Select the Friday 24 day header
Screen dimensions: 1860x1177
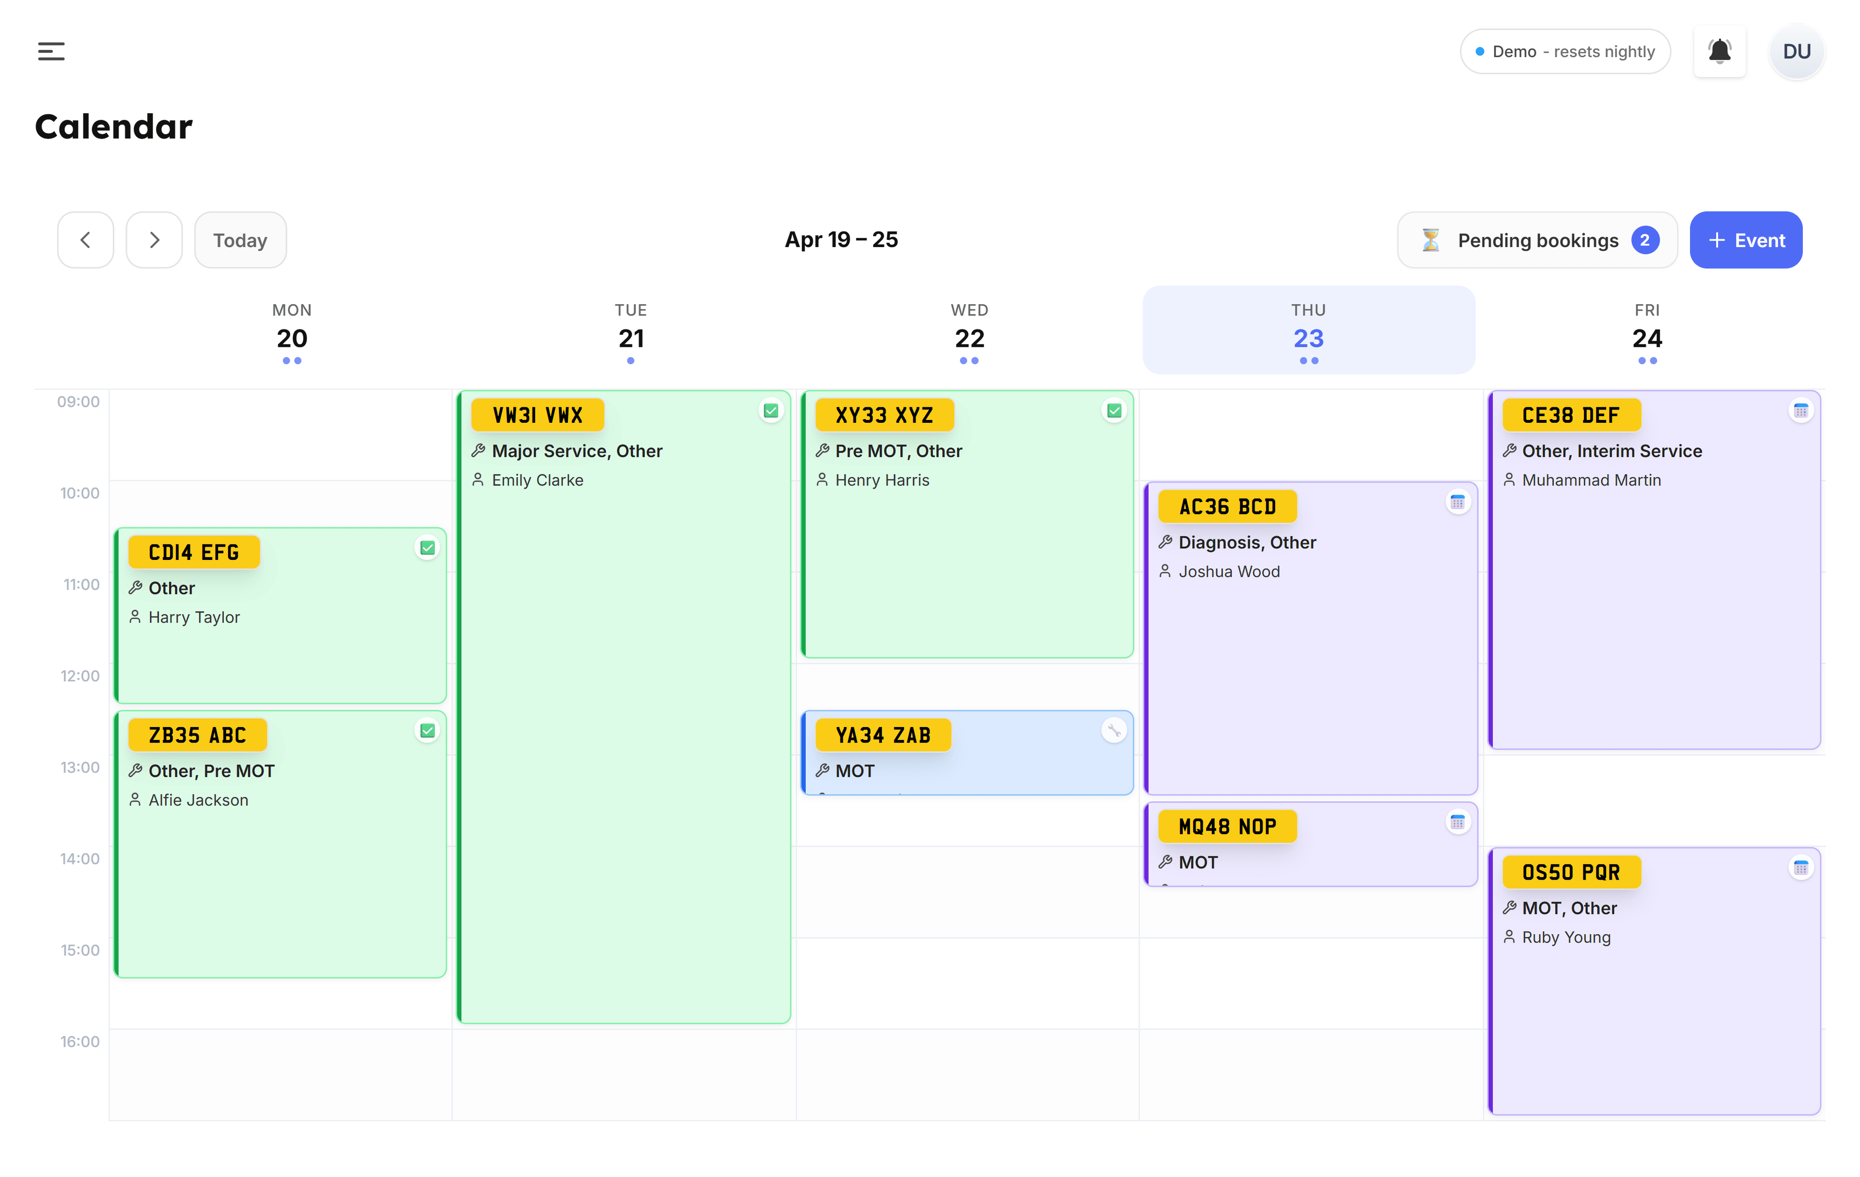[x=1647, y=330]
